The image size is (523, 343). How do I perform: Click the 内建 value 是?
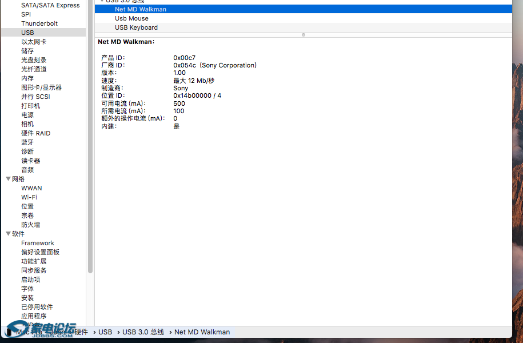(x=177, y=126)
